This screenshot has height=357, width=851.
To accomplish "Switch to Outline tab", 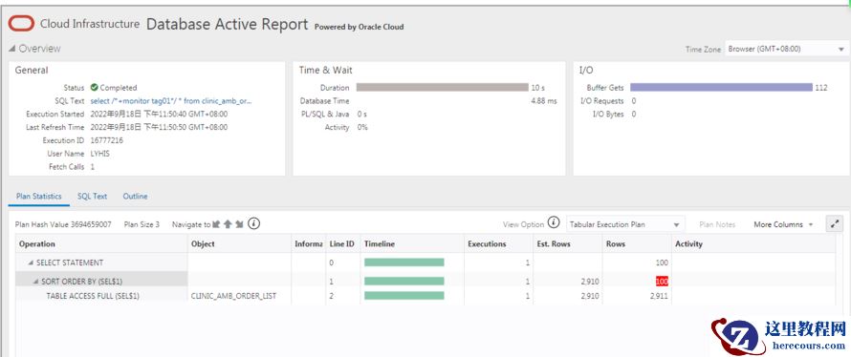I will tap(135, 196).
